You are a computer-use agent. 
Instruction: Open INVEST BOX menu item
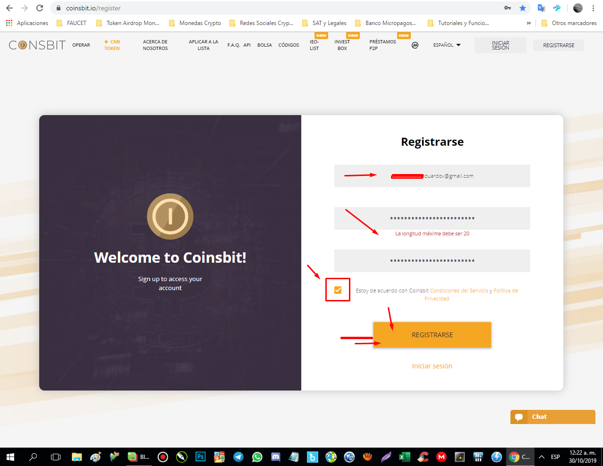tap(342, 45)
